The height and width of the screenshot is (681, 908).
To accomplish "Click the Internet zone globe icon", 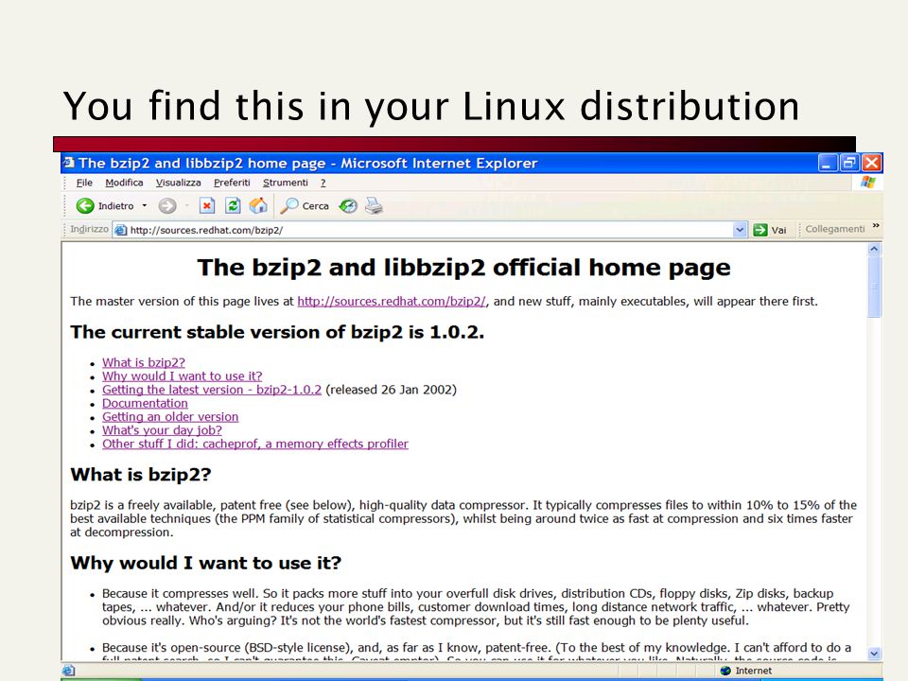I will pyautogui.click(x=725, y=671).
